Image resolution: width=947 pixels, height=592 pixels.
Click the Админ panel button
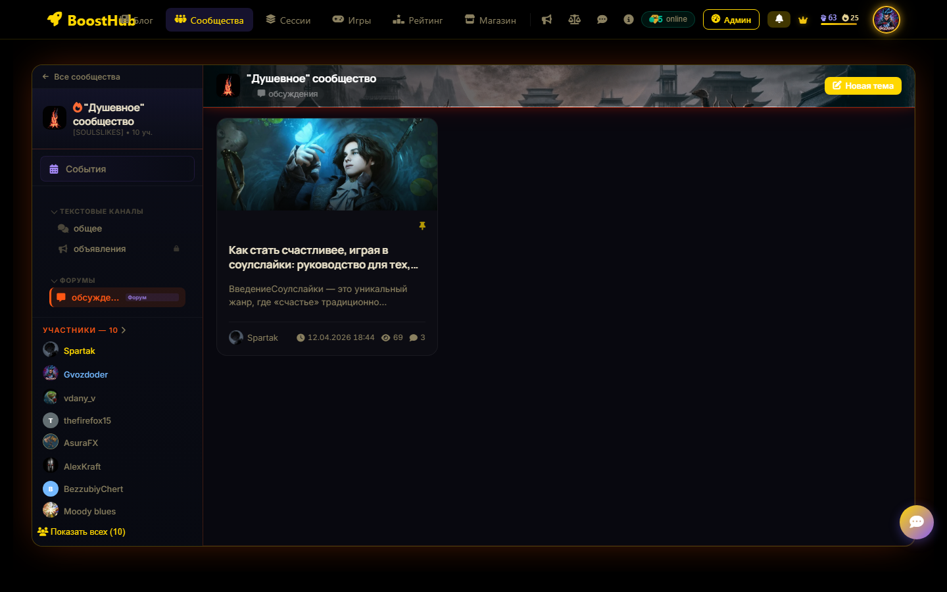coord(731,20)
